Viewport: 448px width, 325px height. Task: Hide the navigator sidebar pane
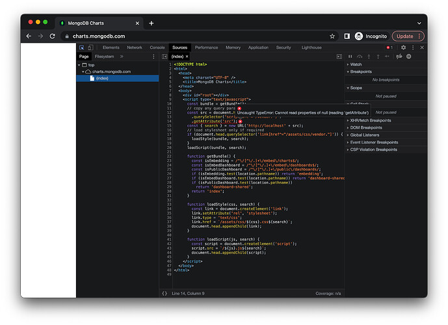(164, 57)
